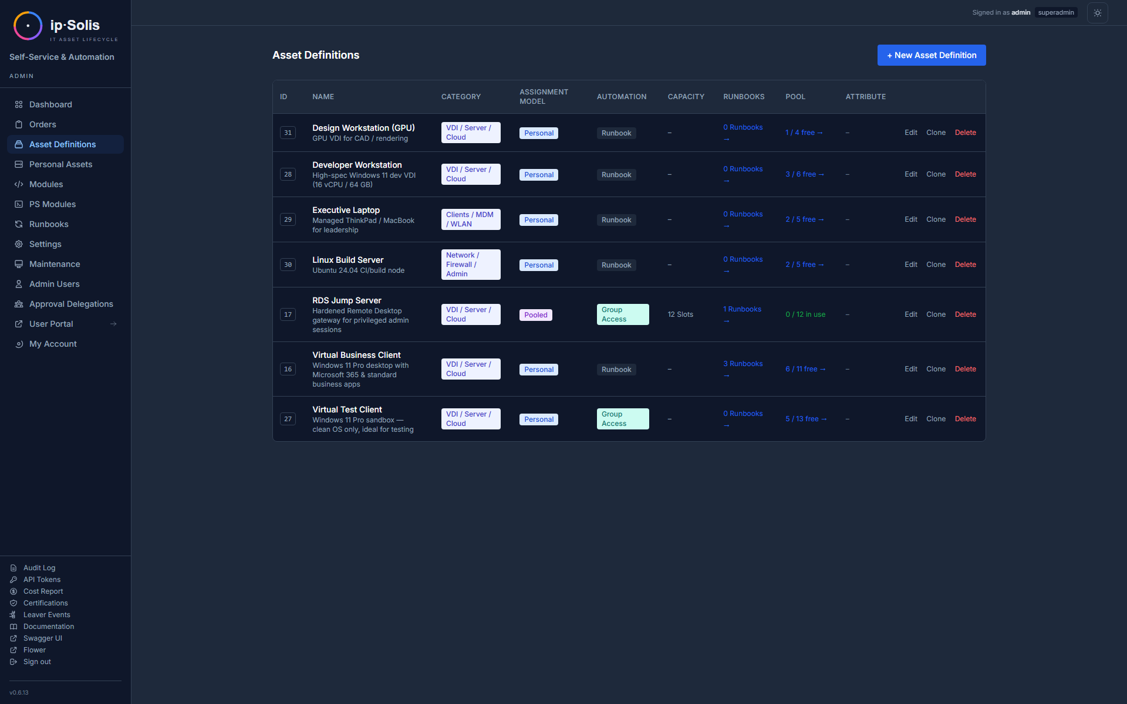Click the My Account icon

(19, 344)
